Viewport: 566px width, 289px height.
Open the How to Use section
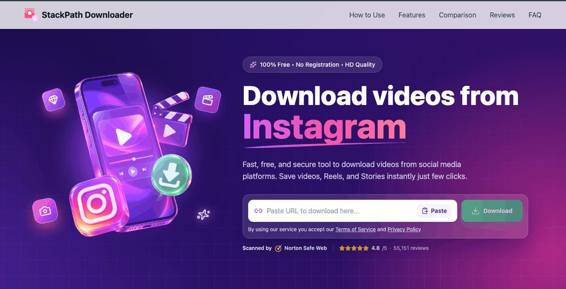point(367,15)
